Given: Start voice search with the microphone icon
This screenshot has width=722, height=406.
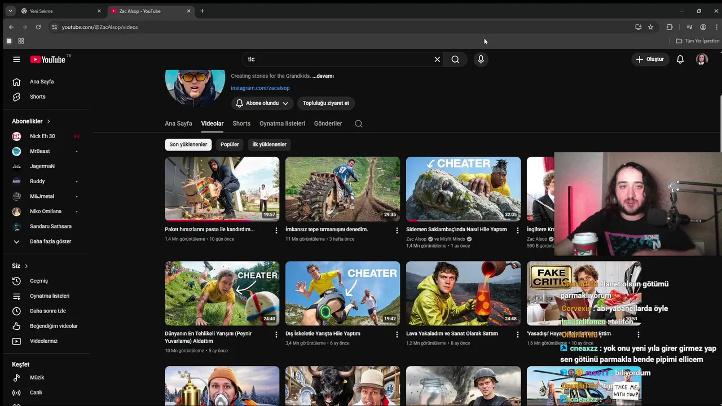Looking at the screenshot, I should [x=481, y=59].
